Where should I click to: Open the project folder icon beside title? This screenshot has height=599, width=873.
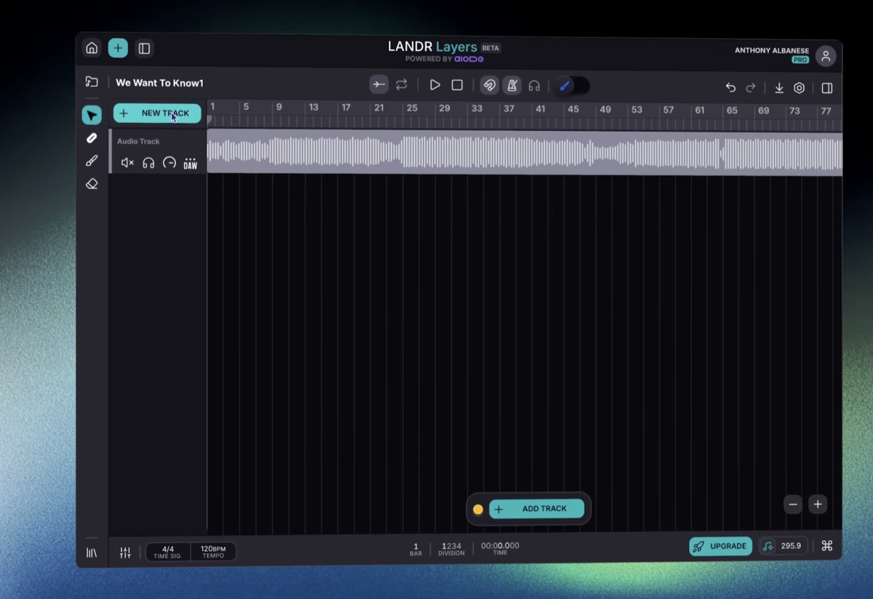click(92, 82)
